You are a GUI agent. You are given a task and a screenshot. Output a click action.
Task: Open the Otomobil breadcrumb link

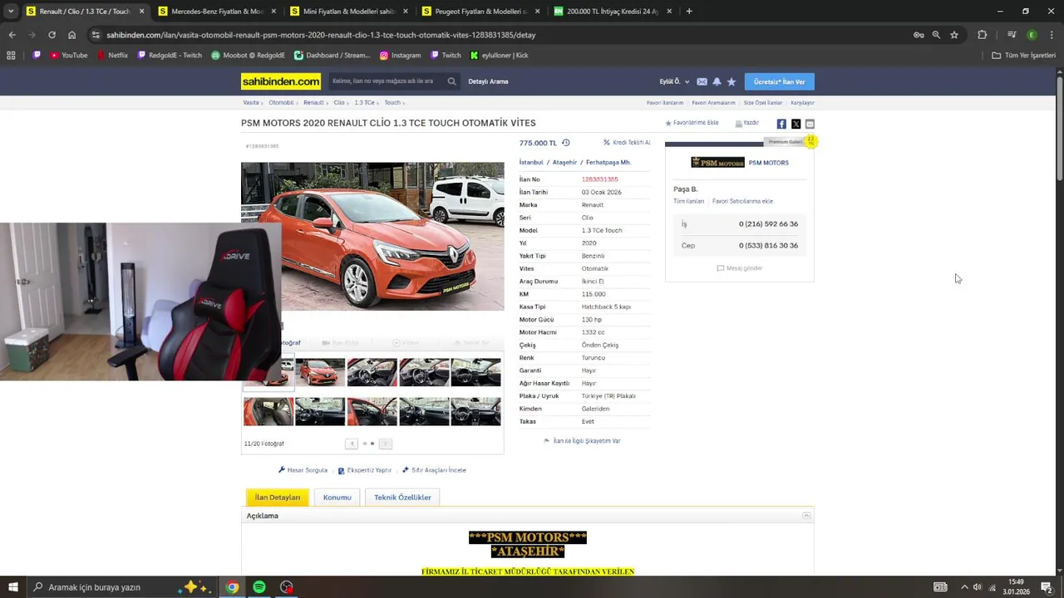click(281, 102)
